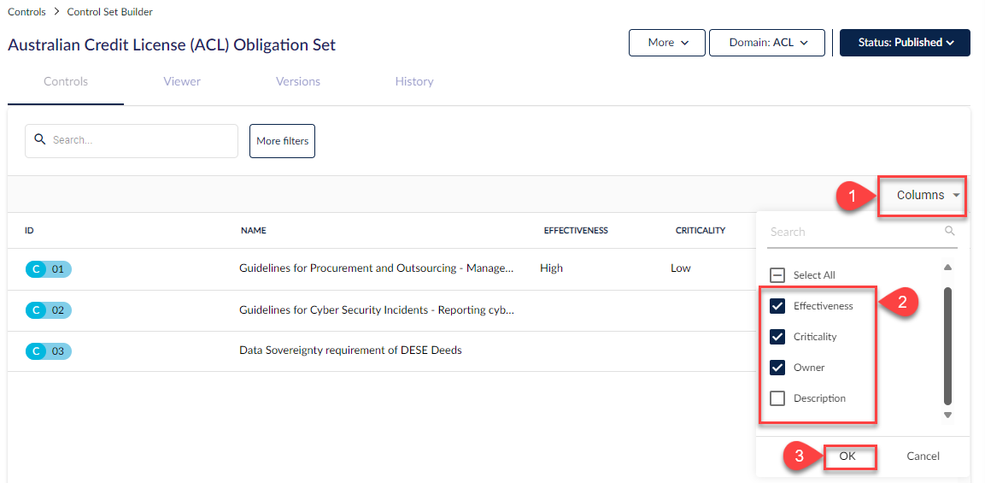
Task: Click the C 01 control badge
Action: [x=49, y=269]
